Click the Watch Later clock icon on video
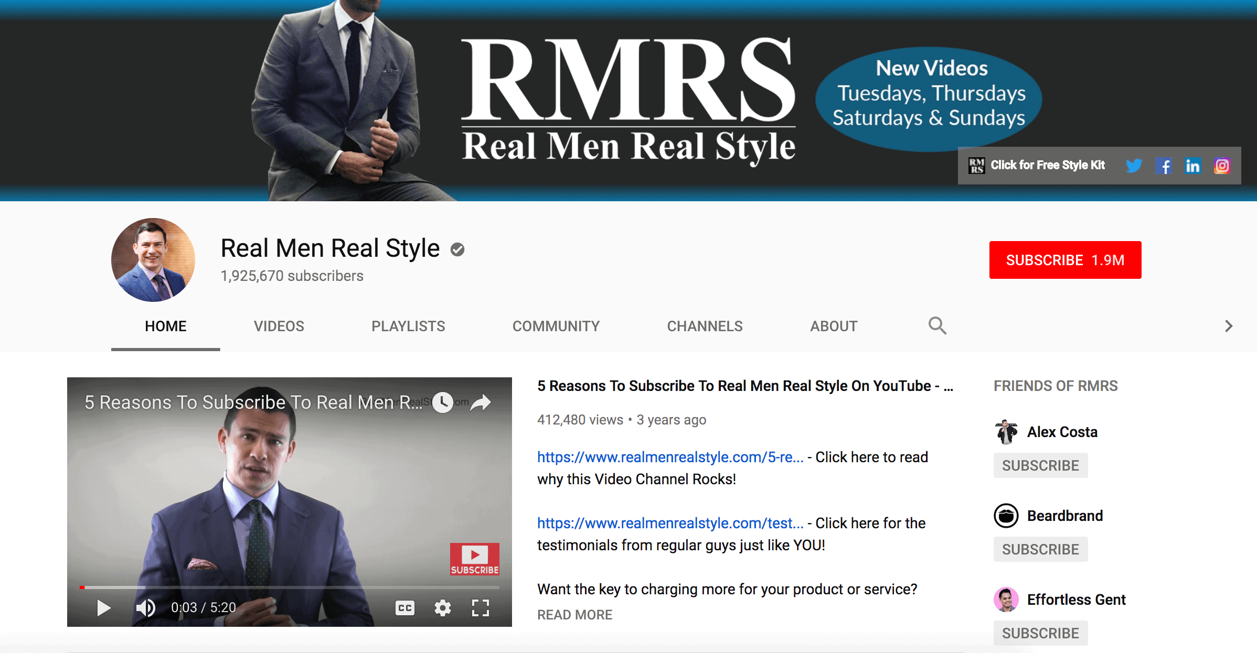1257x653 pixels. (443, 402)
